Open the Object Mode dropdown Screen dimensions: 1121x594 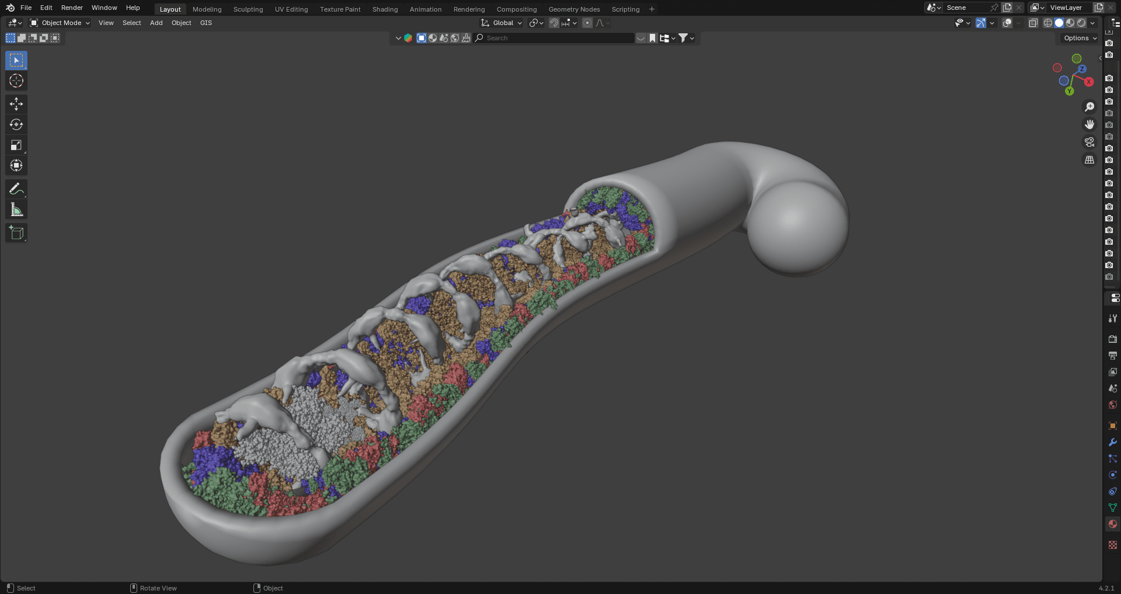pos(58,23)
